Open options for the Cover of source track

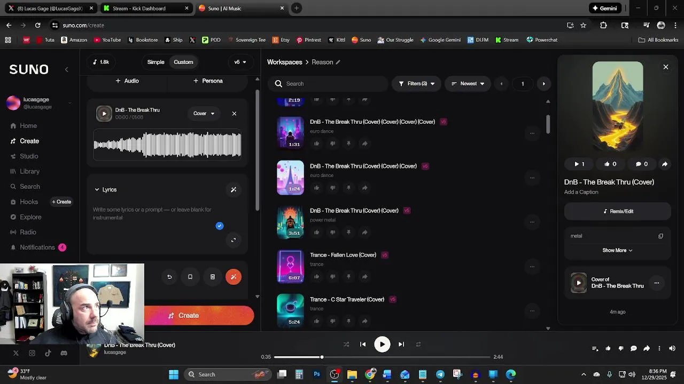coord(657,283)
